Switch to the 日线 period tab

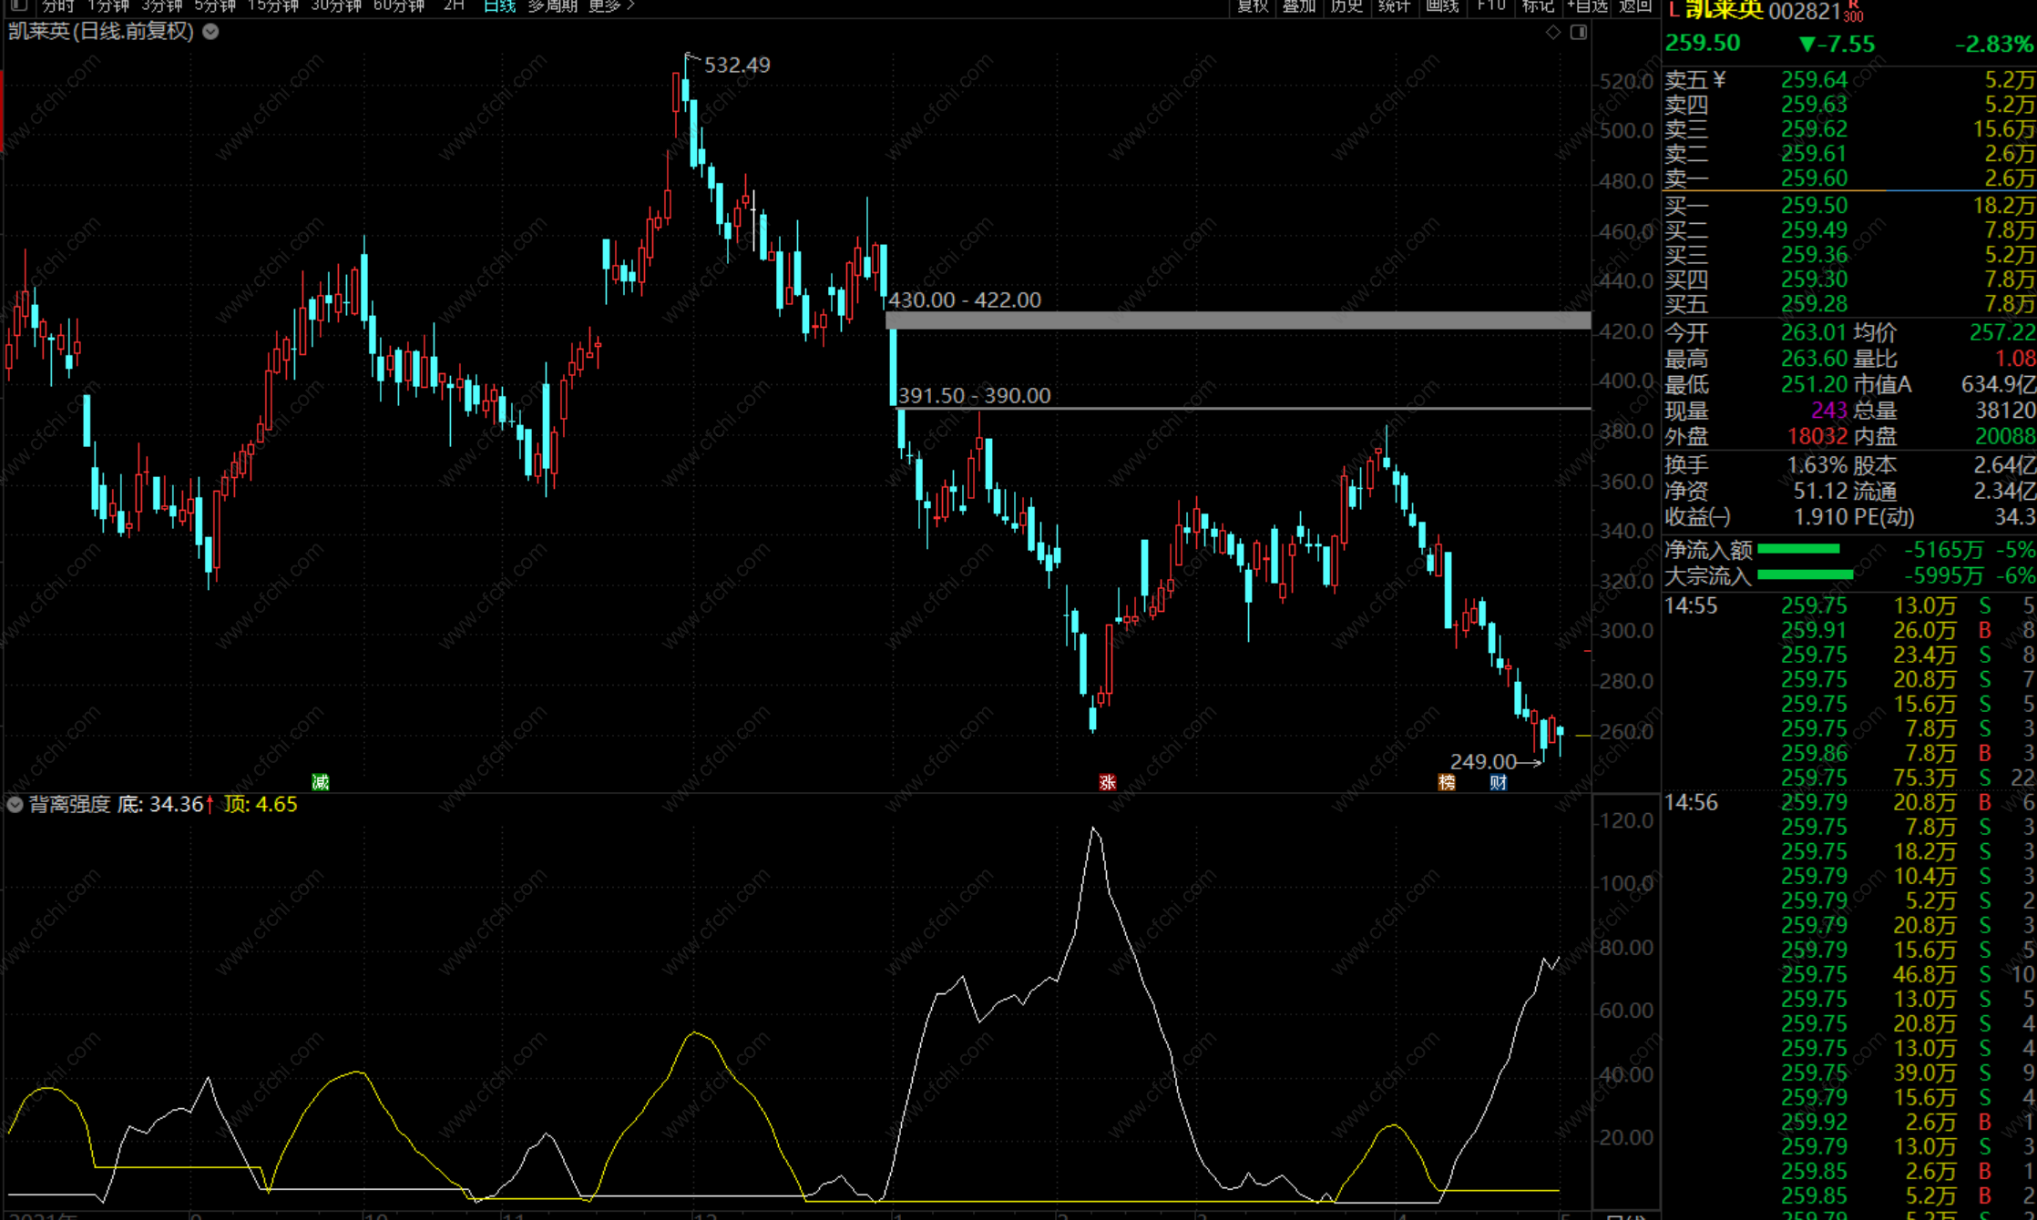pos(499,5)
